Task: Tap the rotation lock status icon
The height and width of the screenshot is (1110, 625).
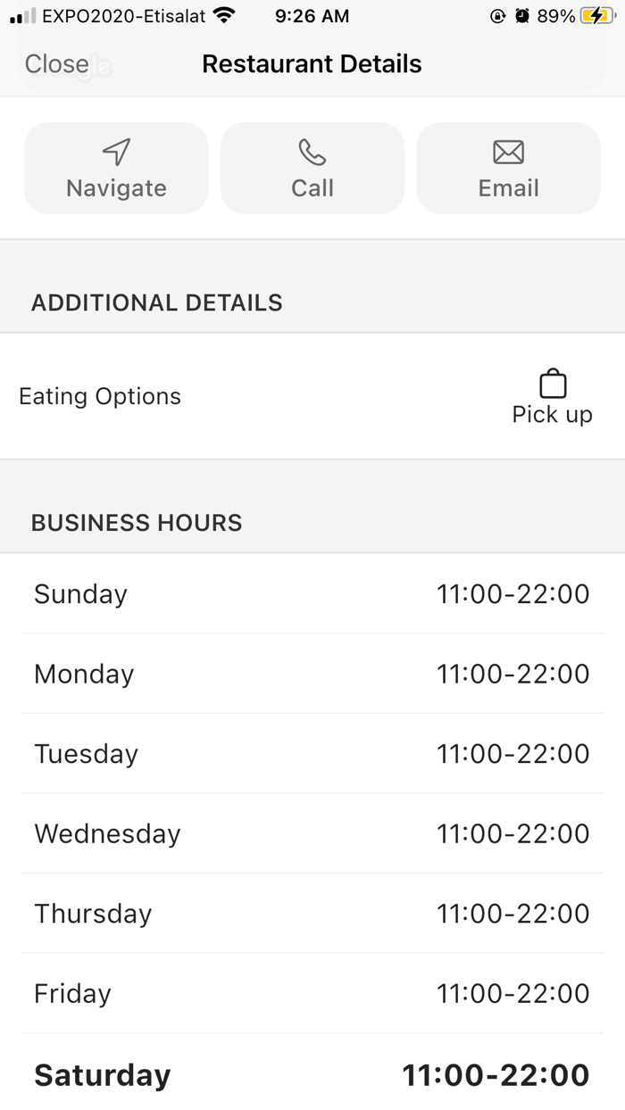Action: [498, 16]
